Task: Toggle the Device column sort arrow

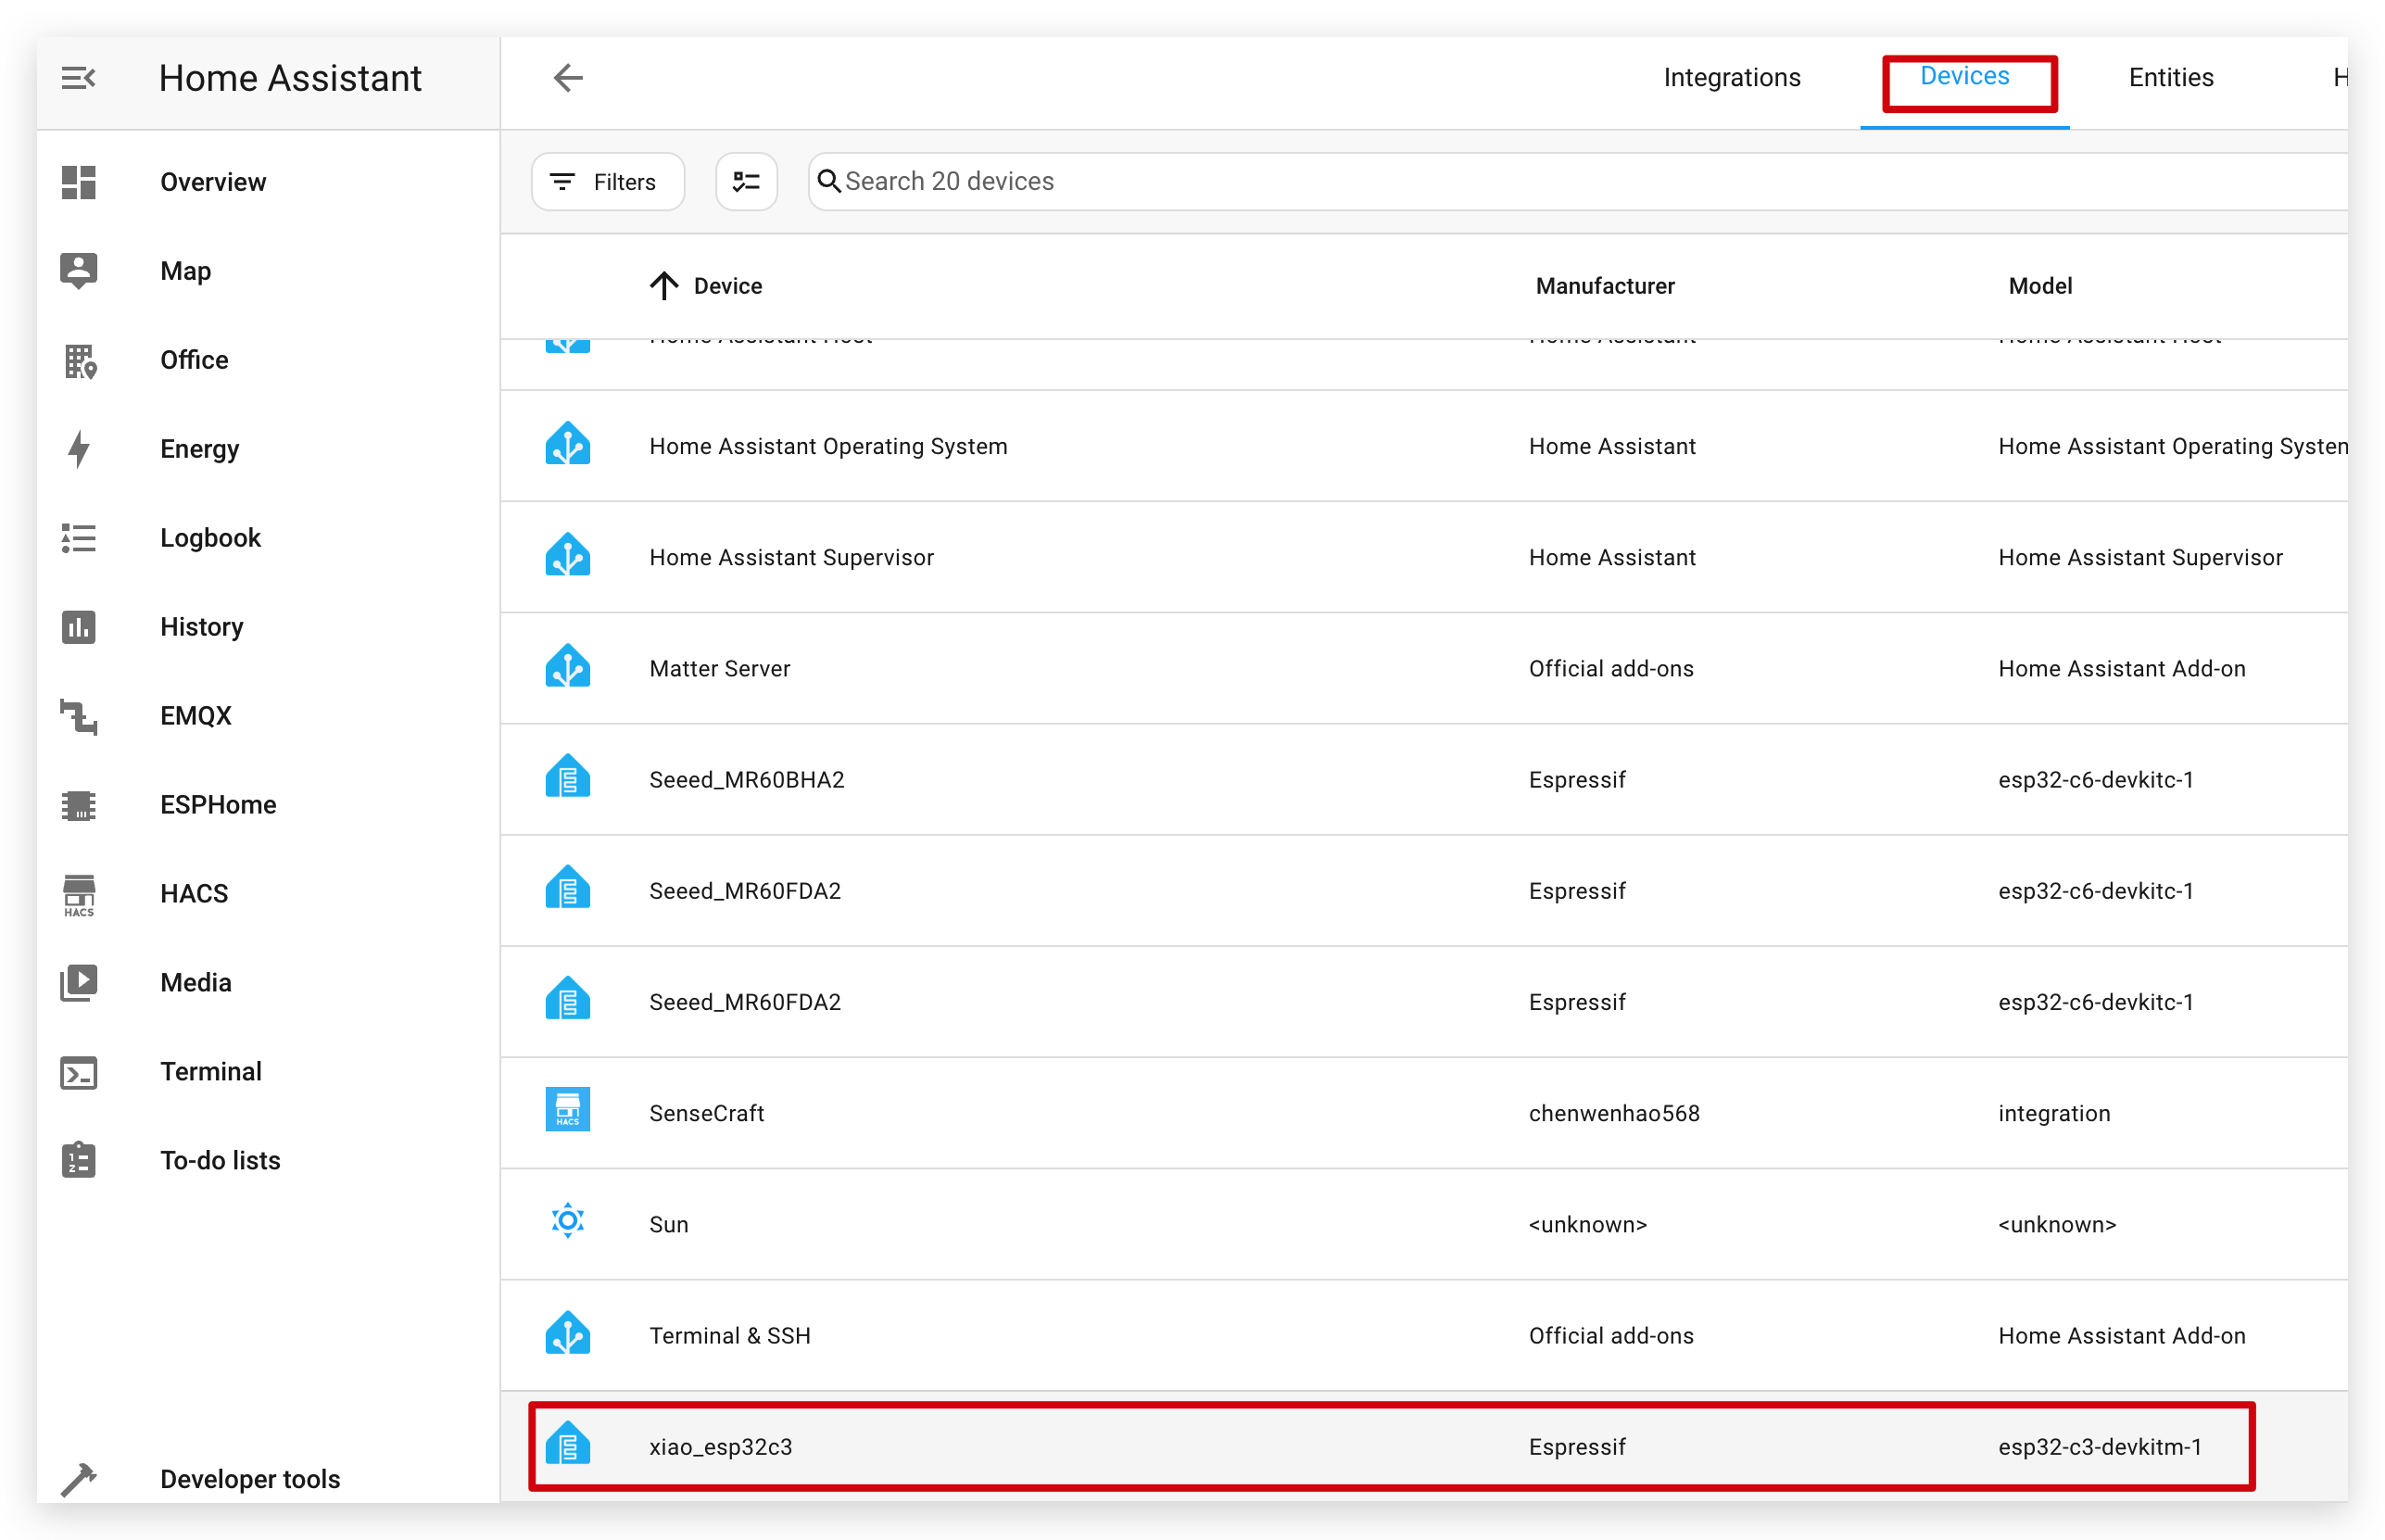Action: [663, 286]
